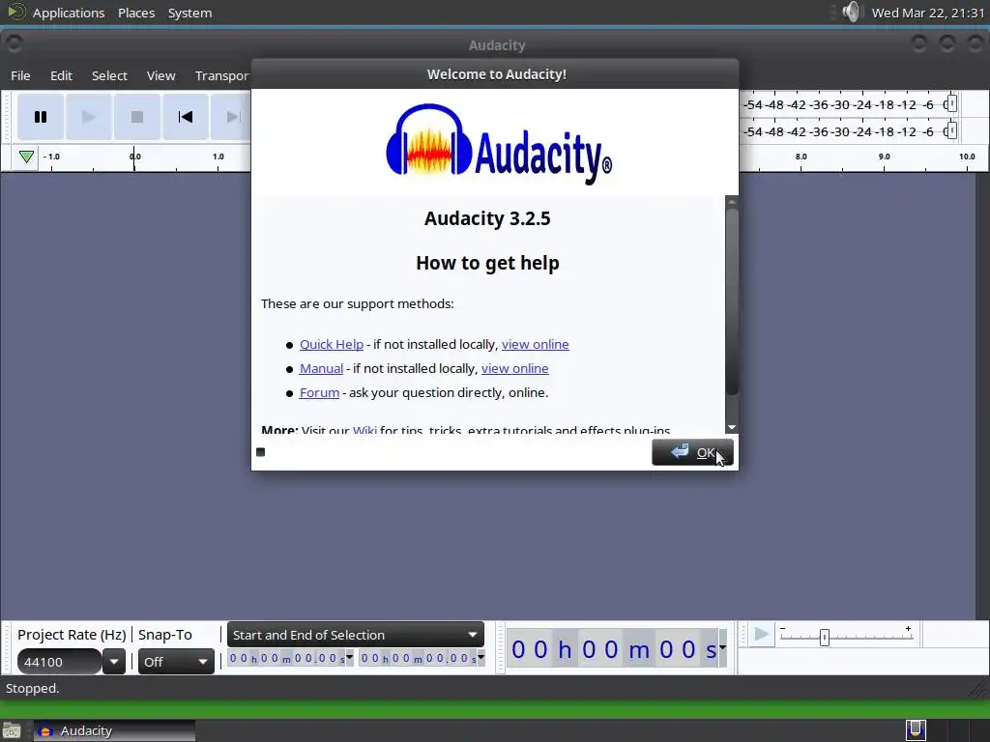The height and width of the screenshot is (742, 990).
Task: Open the System menu in the top panel
Action: [189, 13]
